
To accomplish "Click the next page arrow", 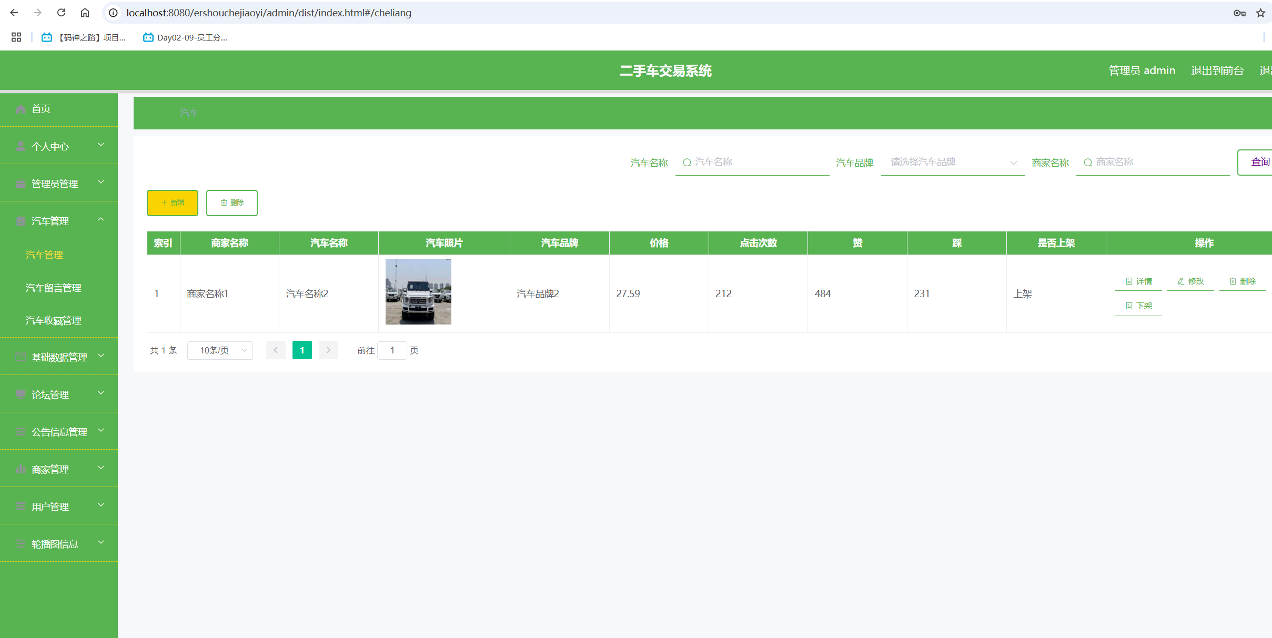I will (x=328, y=350).
